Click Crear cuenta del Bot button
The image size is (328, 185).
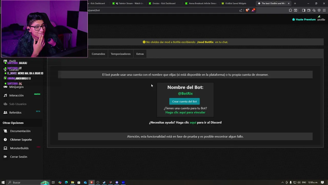[184, 101]
